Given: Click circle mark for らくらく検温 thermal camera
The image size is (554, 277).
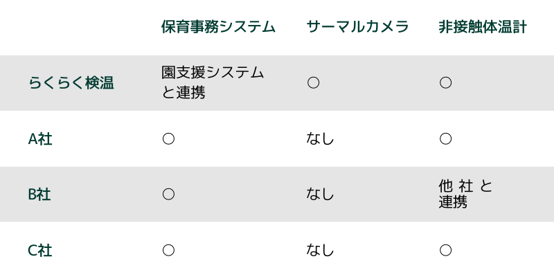Looking at the screenshot, I should (x=314, y=82).
